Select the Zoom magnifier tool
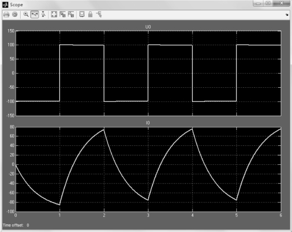The height and width of the screenshot is (232, 292). pos(26,15)
